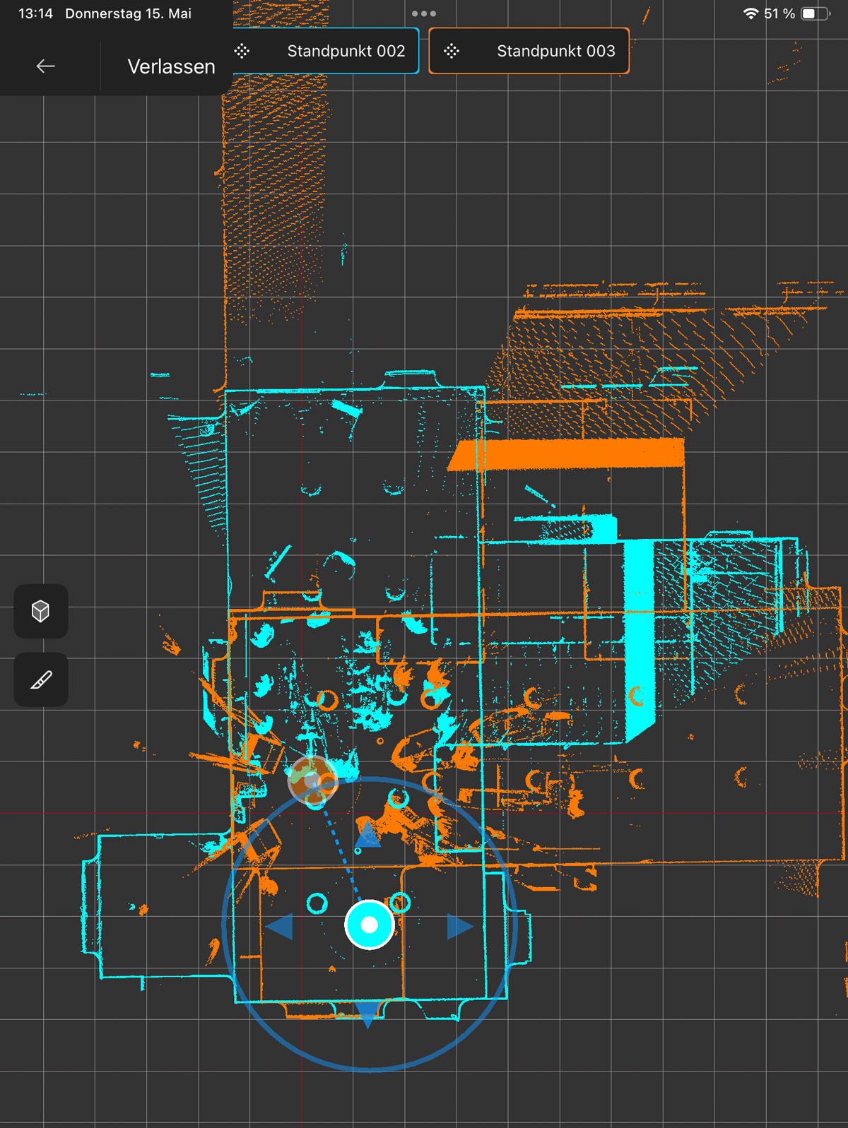The width and height of the screenshot is (848, 1128).
Task: Click the left arrow in alignment wheel
Action: point(279,926)
